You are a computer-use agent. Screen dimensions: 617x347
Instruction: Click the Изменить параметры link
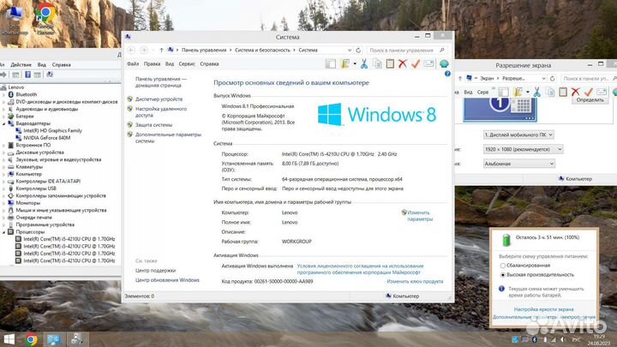(419, 216)
